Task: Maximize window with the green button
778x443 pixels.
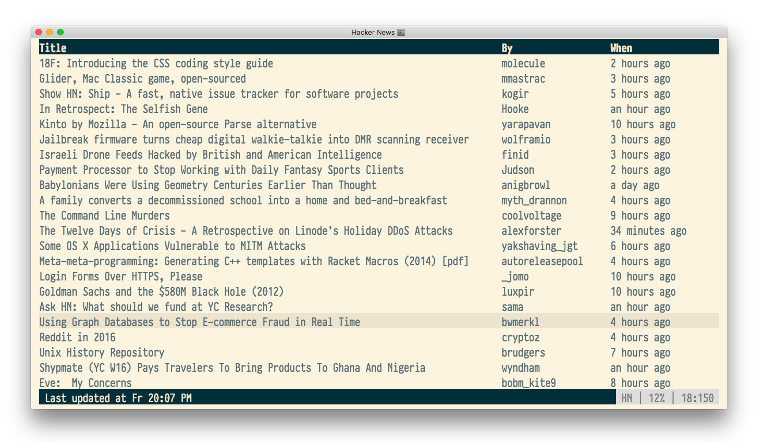Action: coord(60,33)
